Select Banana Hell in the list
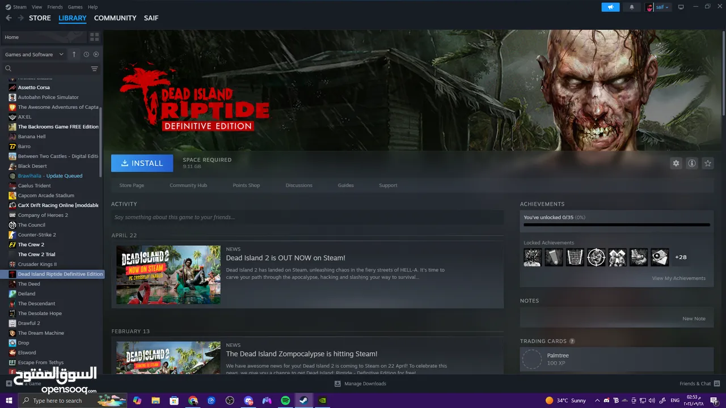Image resolution: width=726 pixels, height=408 pixels. pyautogui.click(x=32, y=137)
